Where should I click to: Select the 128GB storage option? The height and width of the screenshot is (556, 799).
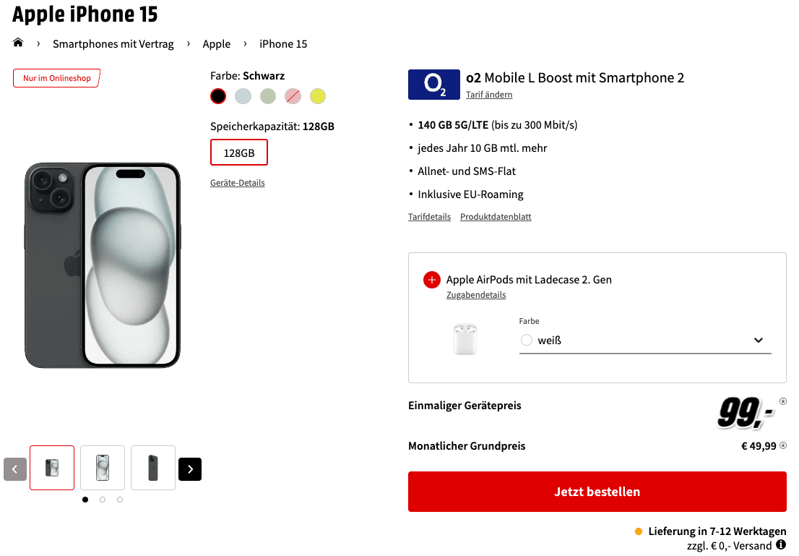(239, 153)
